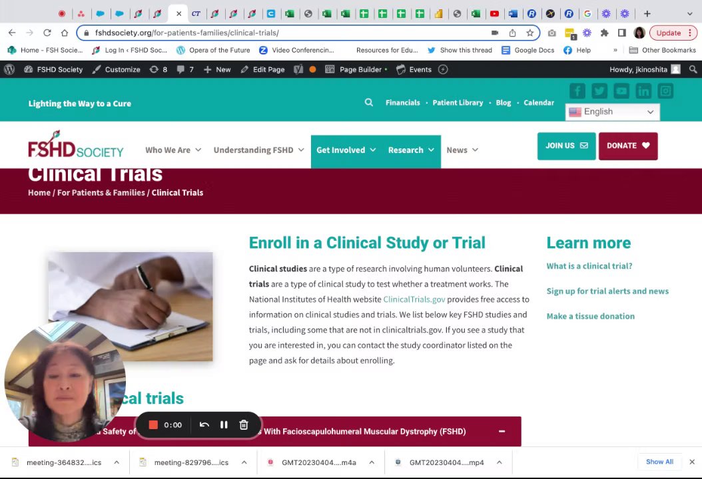Open FSHD Society dashboard menu
The image size is (702, 479).
[x=54, y=69]
